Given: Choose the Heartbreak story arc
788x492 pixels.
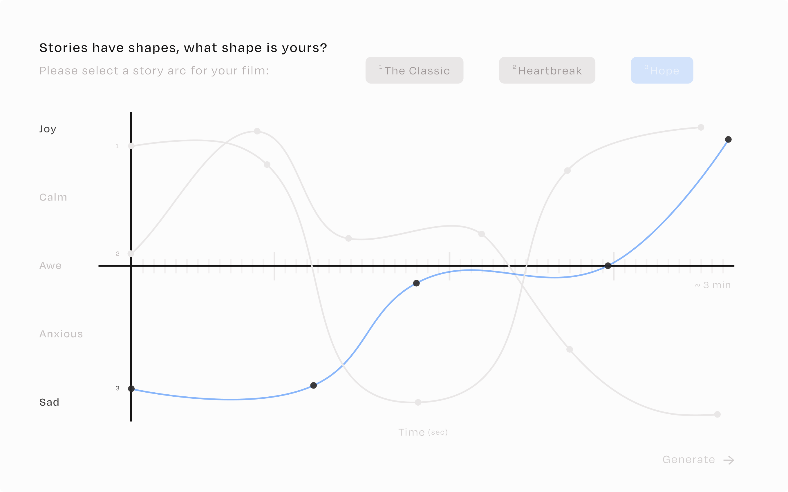Looking at the screenshot, I should 547,70.
